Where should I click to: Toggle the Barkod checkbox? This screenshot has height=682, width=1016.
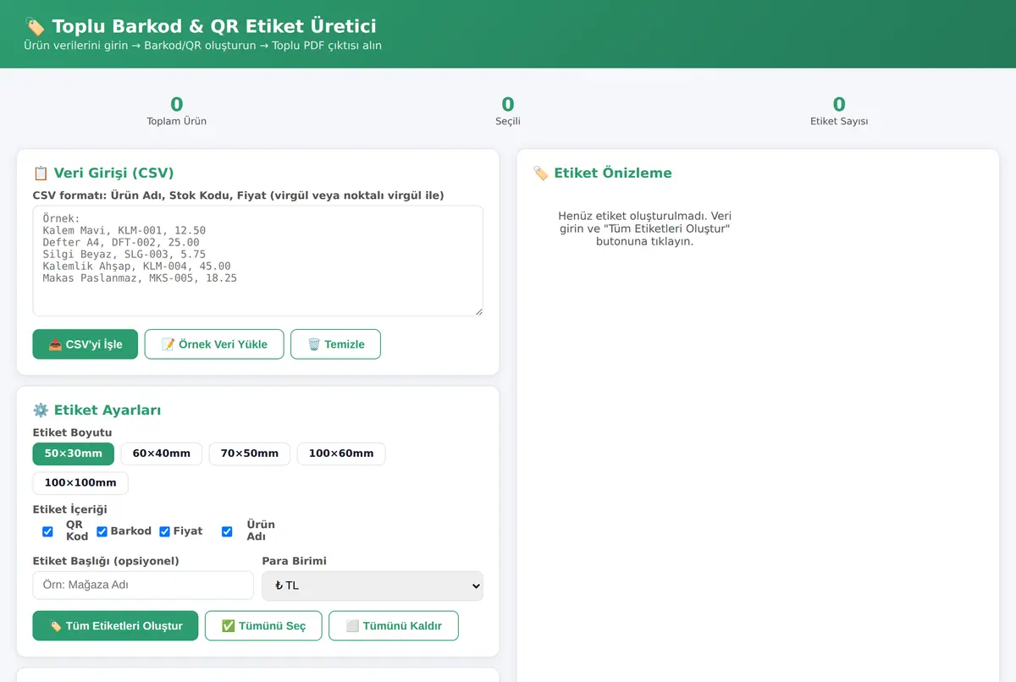(x=102, y=531)
